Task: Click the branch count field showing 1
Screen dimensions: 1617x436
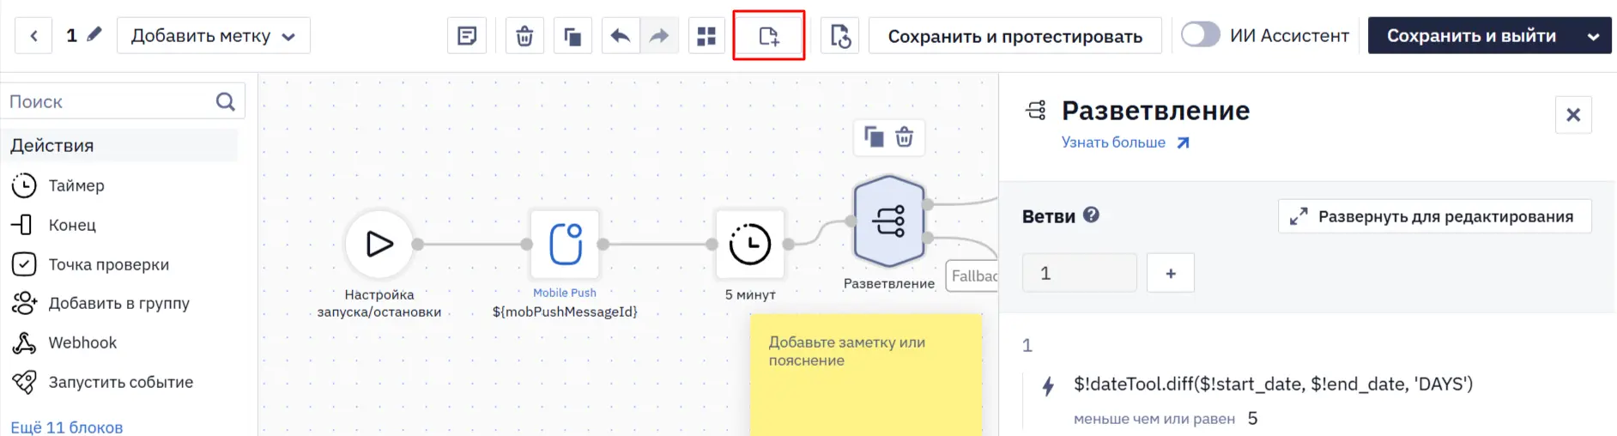Action: 1079,273
